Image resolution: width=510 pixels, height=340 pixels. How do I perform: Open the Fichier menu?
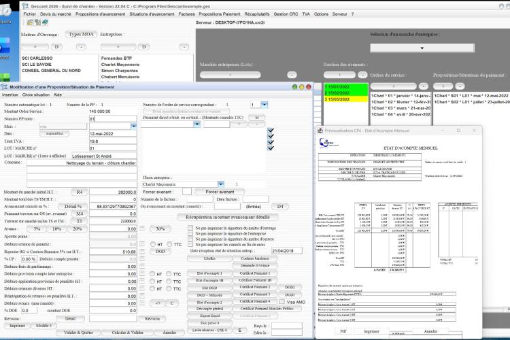(30, 14)
